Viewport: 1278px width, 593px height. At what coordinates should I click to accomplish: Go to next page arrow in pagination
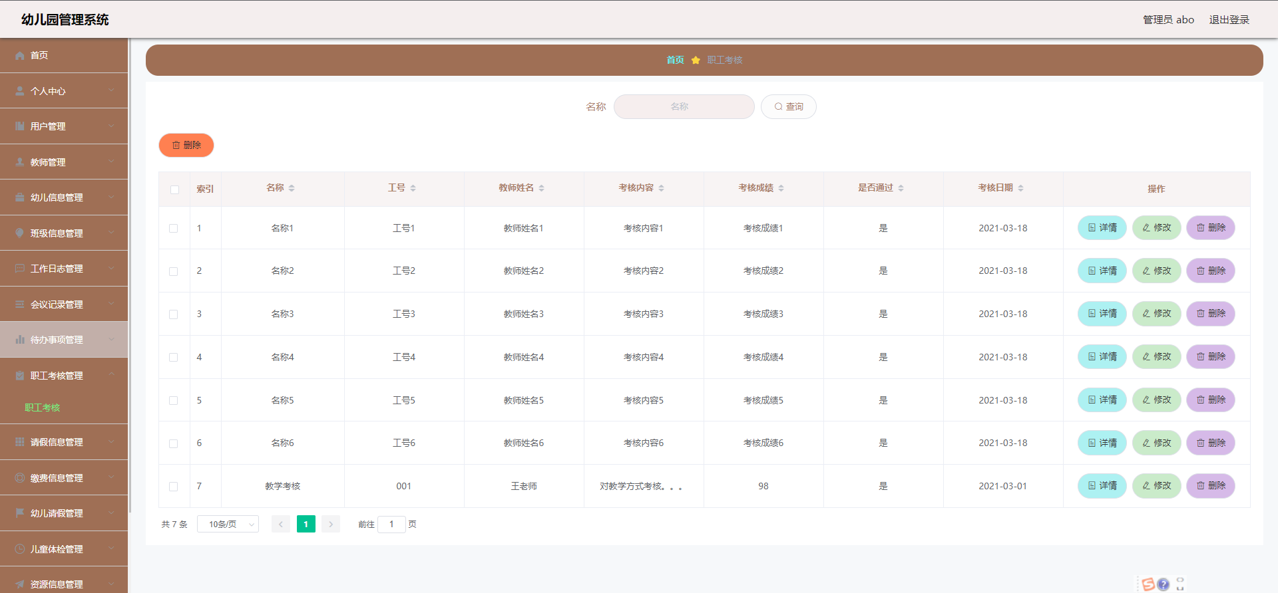331,525
